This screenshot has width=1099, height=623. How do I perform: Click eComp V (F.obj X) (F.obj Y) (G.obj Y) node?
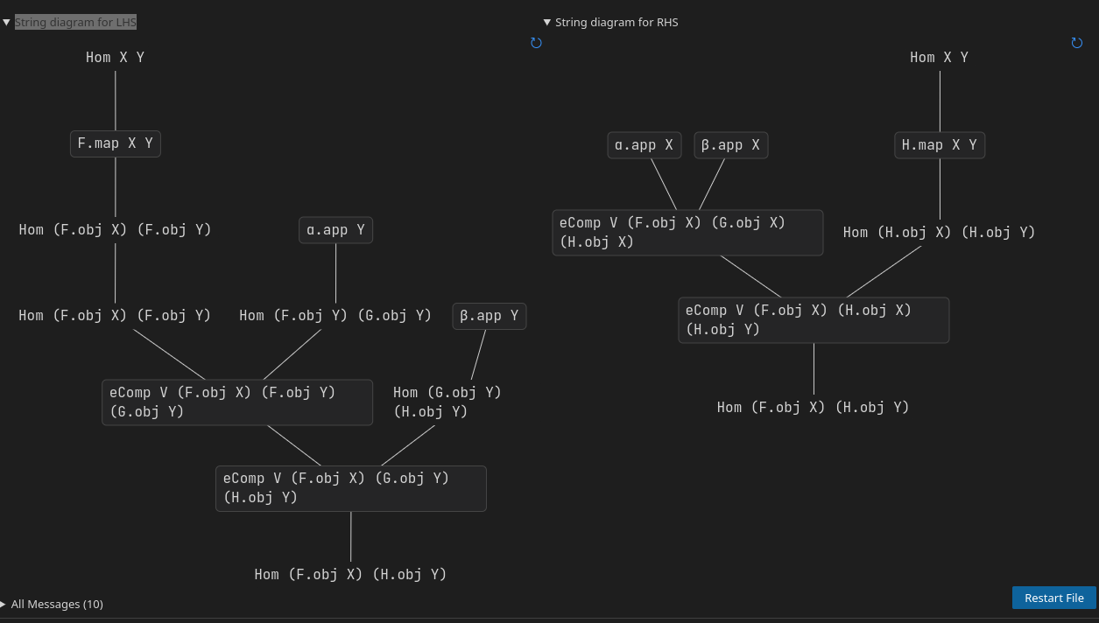click(236, 402)
